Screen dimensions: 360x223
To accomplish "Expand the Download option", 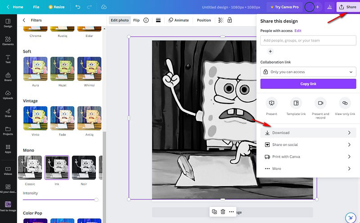I will [308, 132].
